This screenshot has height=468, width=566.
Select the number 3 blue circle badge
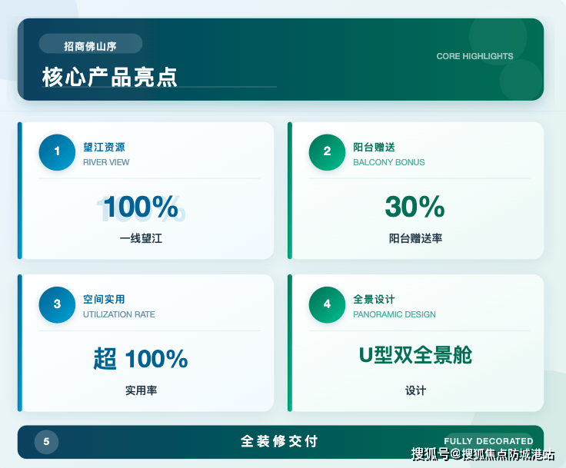pyautogui.click(x=57, y=304)
